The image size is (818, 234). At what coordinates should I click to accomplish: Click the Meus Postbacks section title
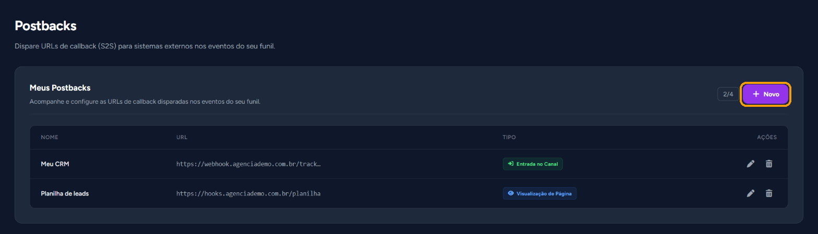[x=60, y=88]
